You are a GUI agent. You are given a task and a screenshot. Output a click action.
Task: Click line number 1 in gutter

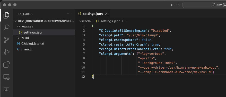click(x=84, y=26)
